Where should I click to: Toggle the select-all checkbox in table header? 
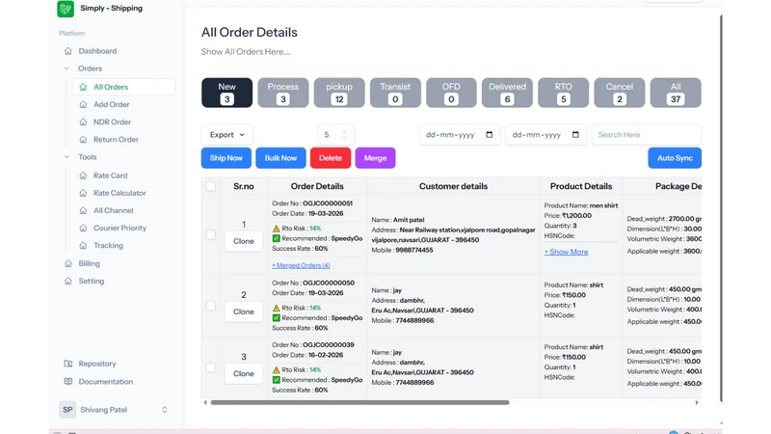(210, 186)
